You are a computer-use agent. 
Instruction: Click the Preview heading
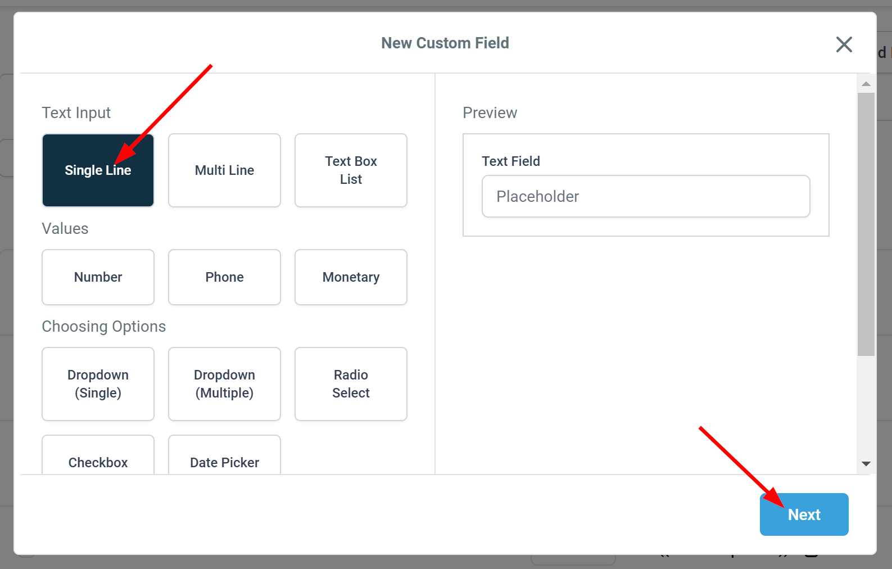pos(490,113)
